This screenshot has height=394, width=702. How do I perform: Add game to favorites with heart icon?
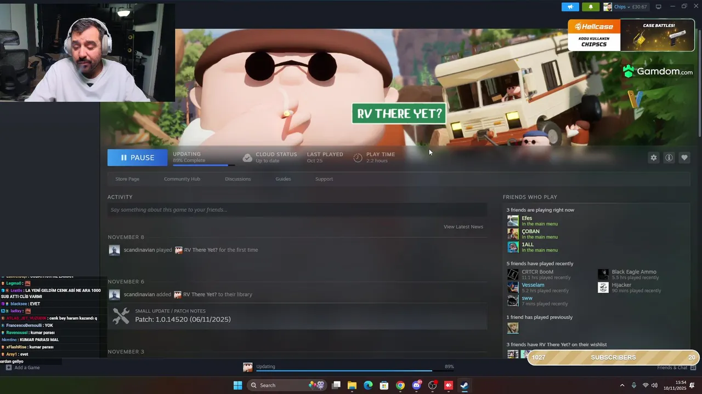tap(684, 158)
